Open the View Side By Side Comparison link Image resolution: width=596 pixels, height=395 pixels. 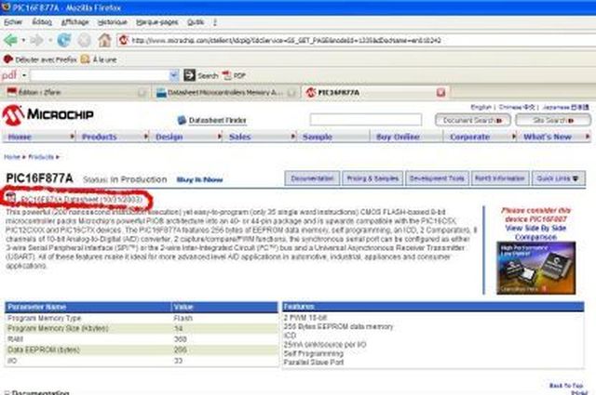click(535, 232)
